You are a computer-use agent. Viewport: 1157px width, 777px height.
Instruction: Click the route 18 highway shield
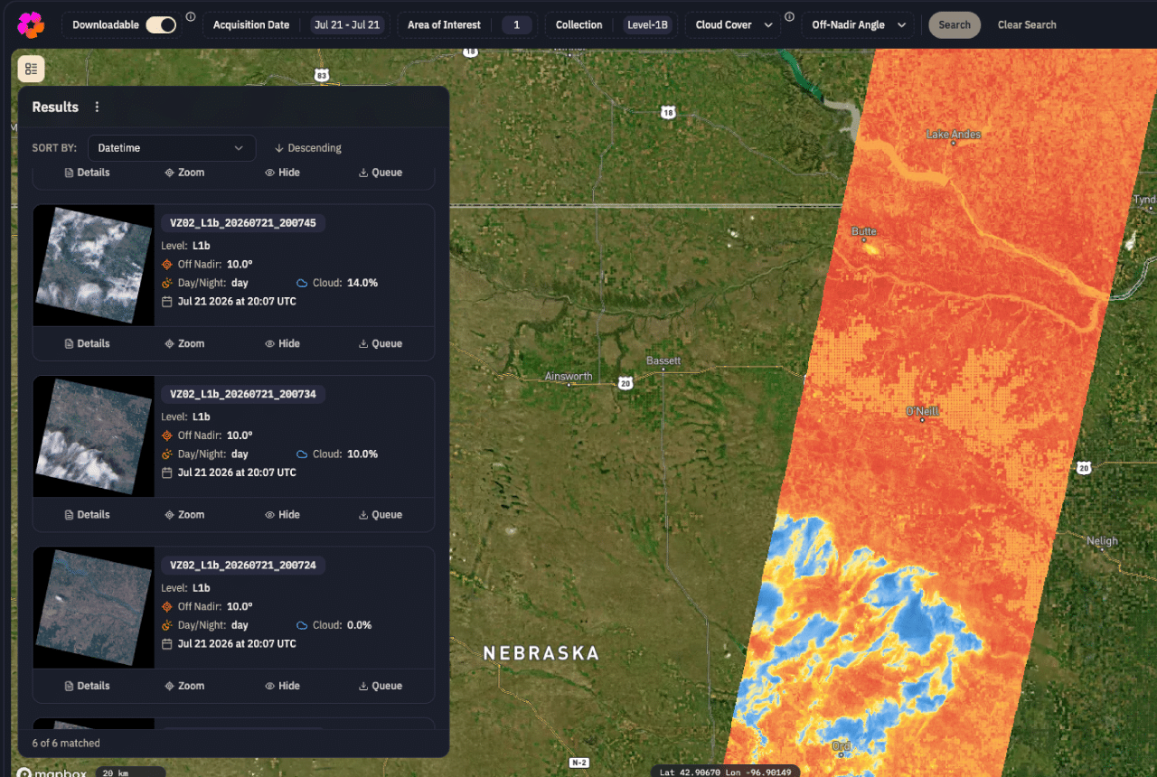pyautogui.click(x=667, y=112)
